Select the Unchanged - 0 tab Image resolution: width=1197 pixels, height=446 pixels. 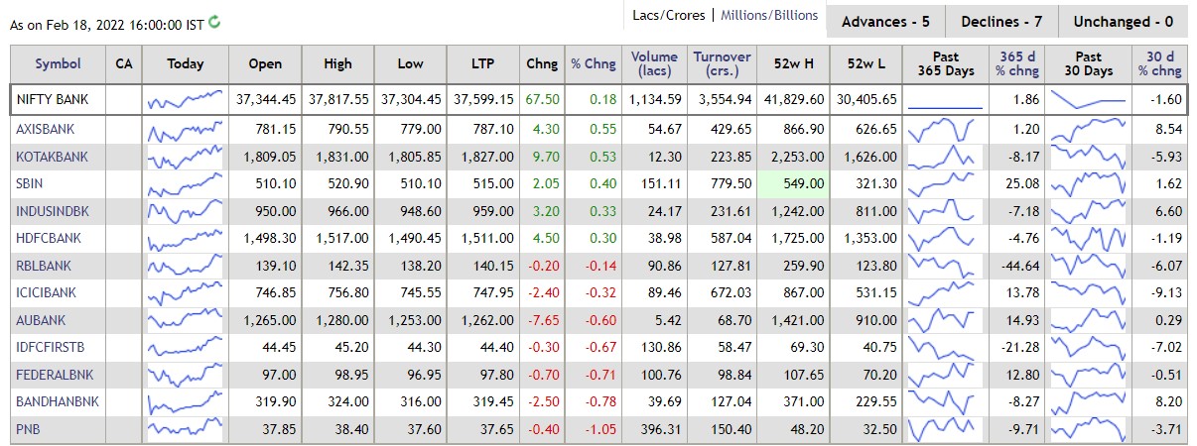click(1123, 21)
